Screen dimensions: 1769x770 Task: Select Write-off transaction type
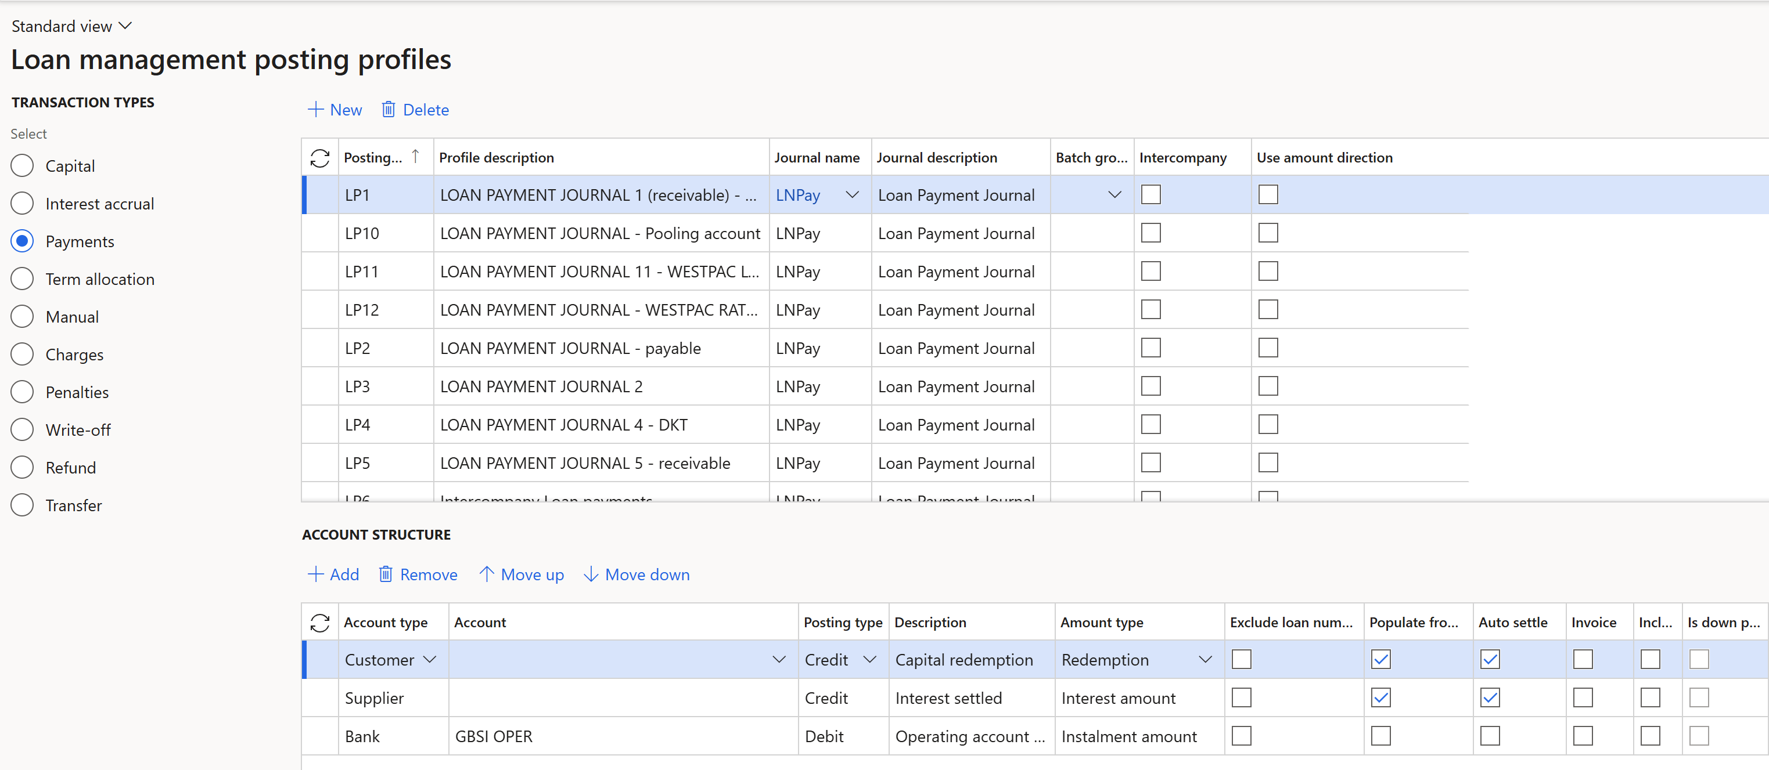(22, 429)
